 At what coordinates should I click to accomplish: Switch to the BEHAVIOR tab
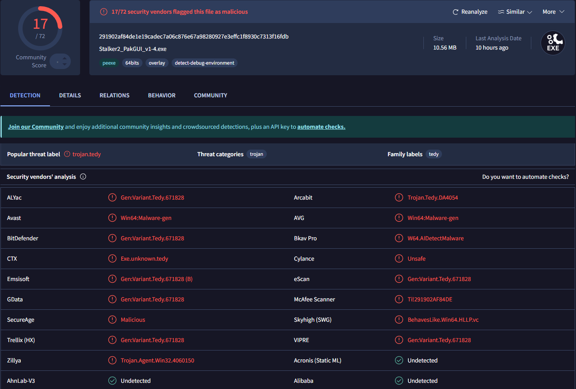tap(162, 95)
